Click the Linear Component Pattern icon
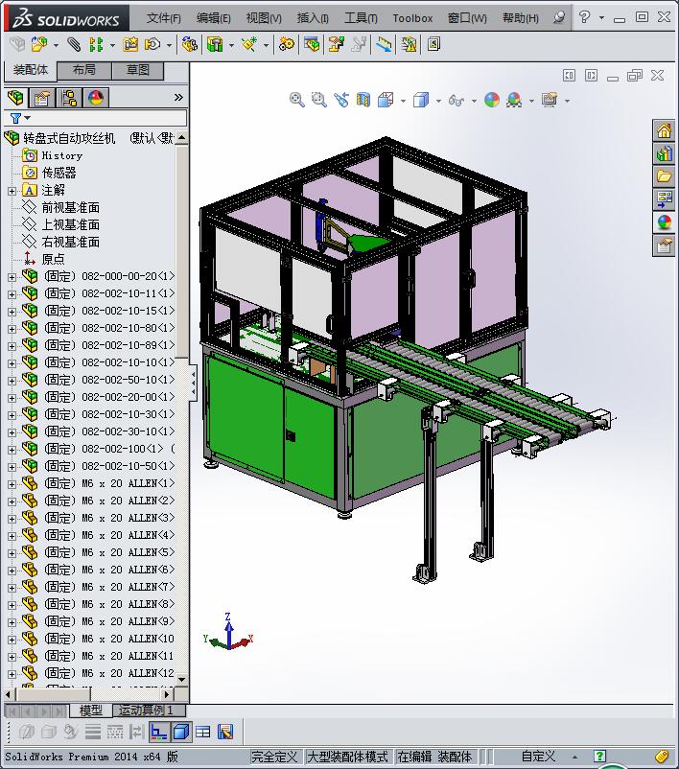The width and height of the screenshot is (679, 769). pos(96,45)
